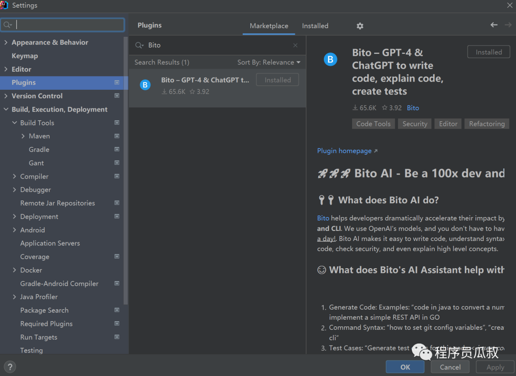Click the project-level icon beside Plugins
516x376 pixels.
(x=117, y=83)
